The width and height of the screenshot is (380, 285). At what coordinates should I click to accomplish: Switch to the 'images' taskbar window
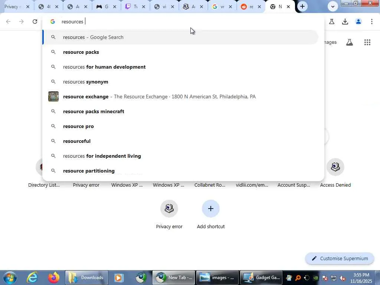pos(217,278)
